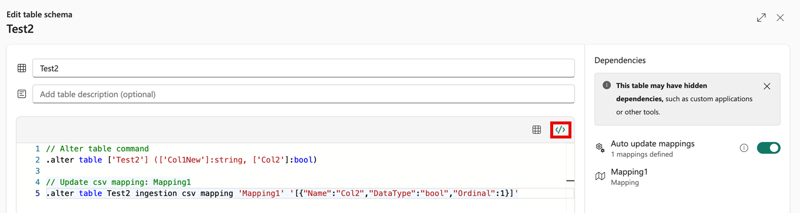This screenshot has width=800, height=213.
Task: Click the table icon beside name field
Action: pos(22,68)
